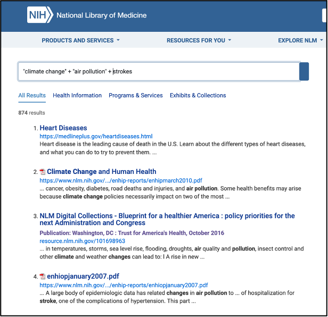
Task: Expand Products and Services menu
Action: point(80,40)
